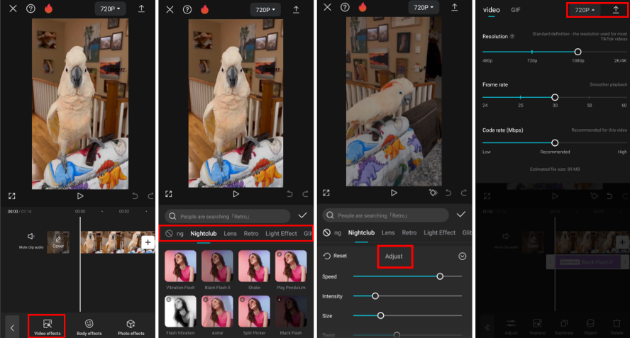Screen dimensions: 630x338
Task: Collapse the Adjust panel with the circled chevron
Action: click(x=463, y=256)
